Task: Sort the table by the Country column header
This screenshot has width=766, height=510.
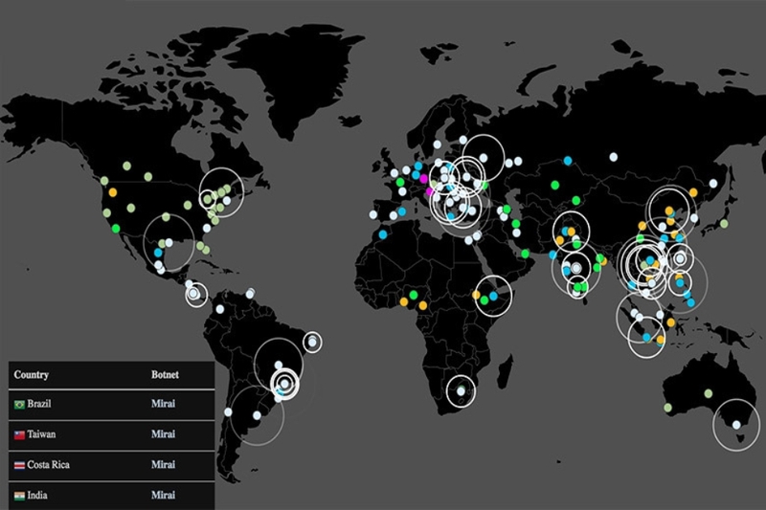Action: tap(32, 375)
